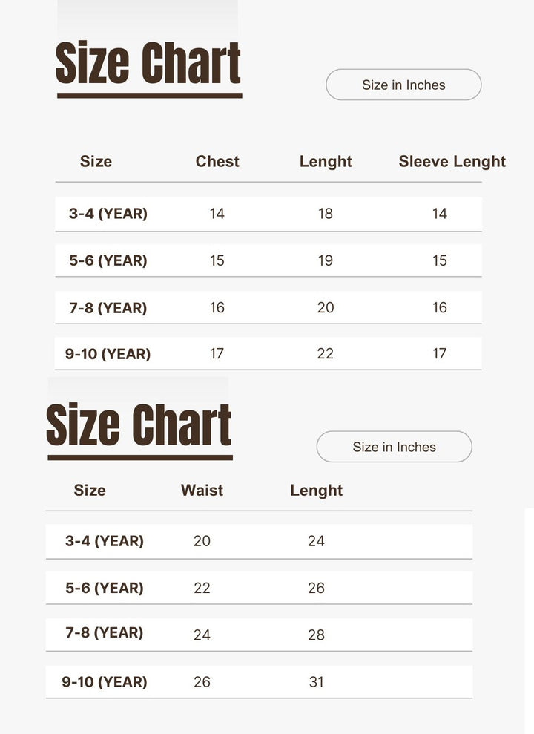
Task: Select "Lenght" header beside the Chest column
Action: pos(326,162)
